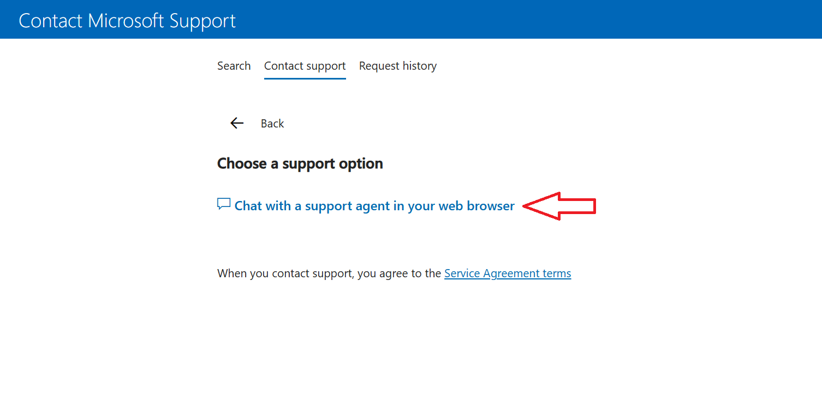Click the highlighted Contact support tab label

[x=305, y=65]
